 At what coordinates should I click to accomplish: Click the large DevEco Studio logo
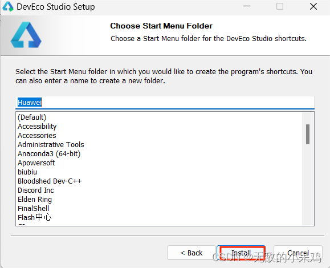click(x=26, y=35)
